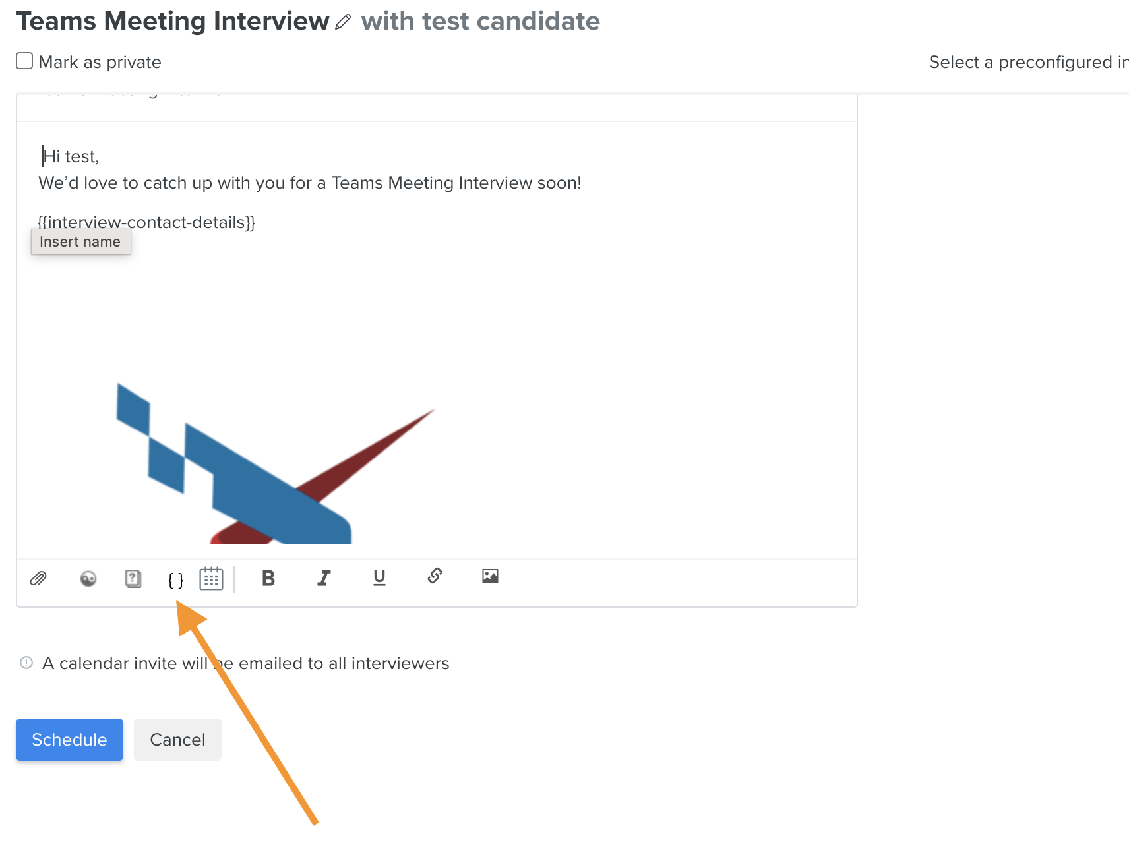Open Select a preconfigured interview dropdown
This screenshot has height=857, width=1129.
coord(1029,62)
